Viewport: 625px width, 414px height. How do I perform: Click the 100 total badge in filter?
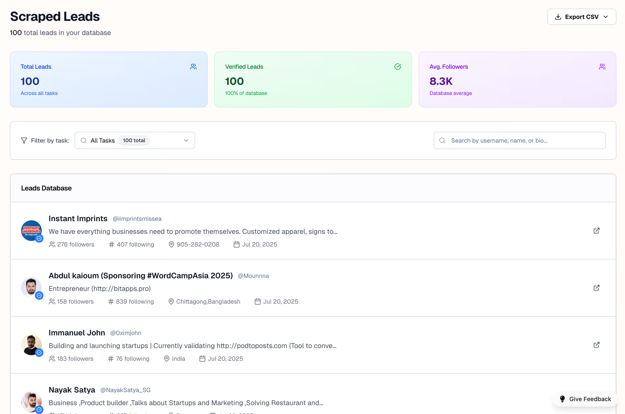pos(134,140)
